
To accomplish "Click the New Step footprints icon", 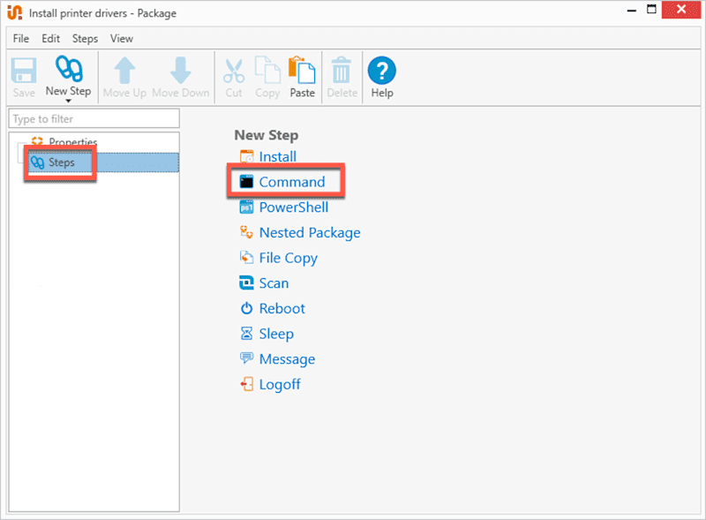I will 69,69.
